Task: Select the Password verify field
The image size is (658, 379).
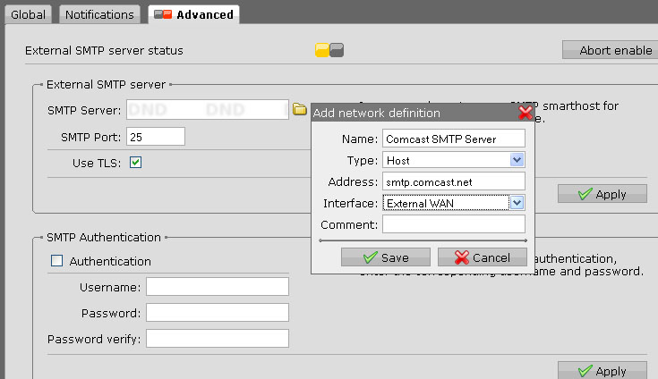Action: pos(218,338)
